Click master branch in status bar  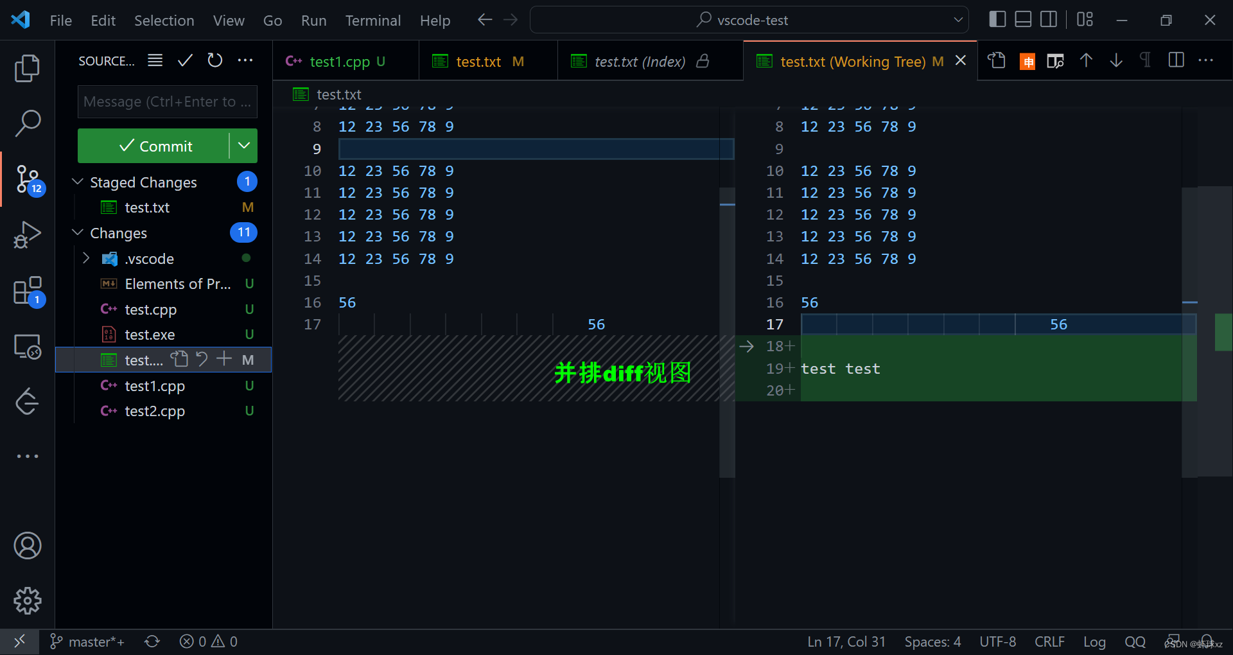[87, 642]
